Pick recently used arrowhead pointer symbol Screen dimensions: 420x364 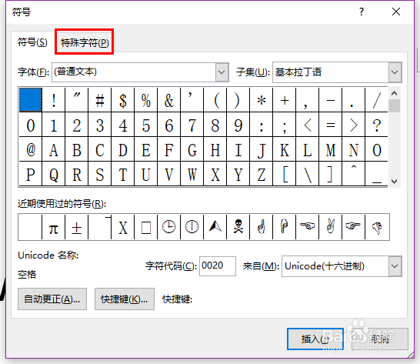pos(215,227)
